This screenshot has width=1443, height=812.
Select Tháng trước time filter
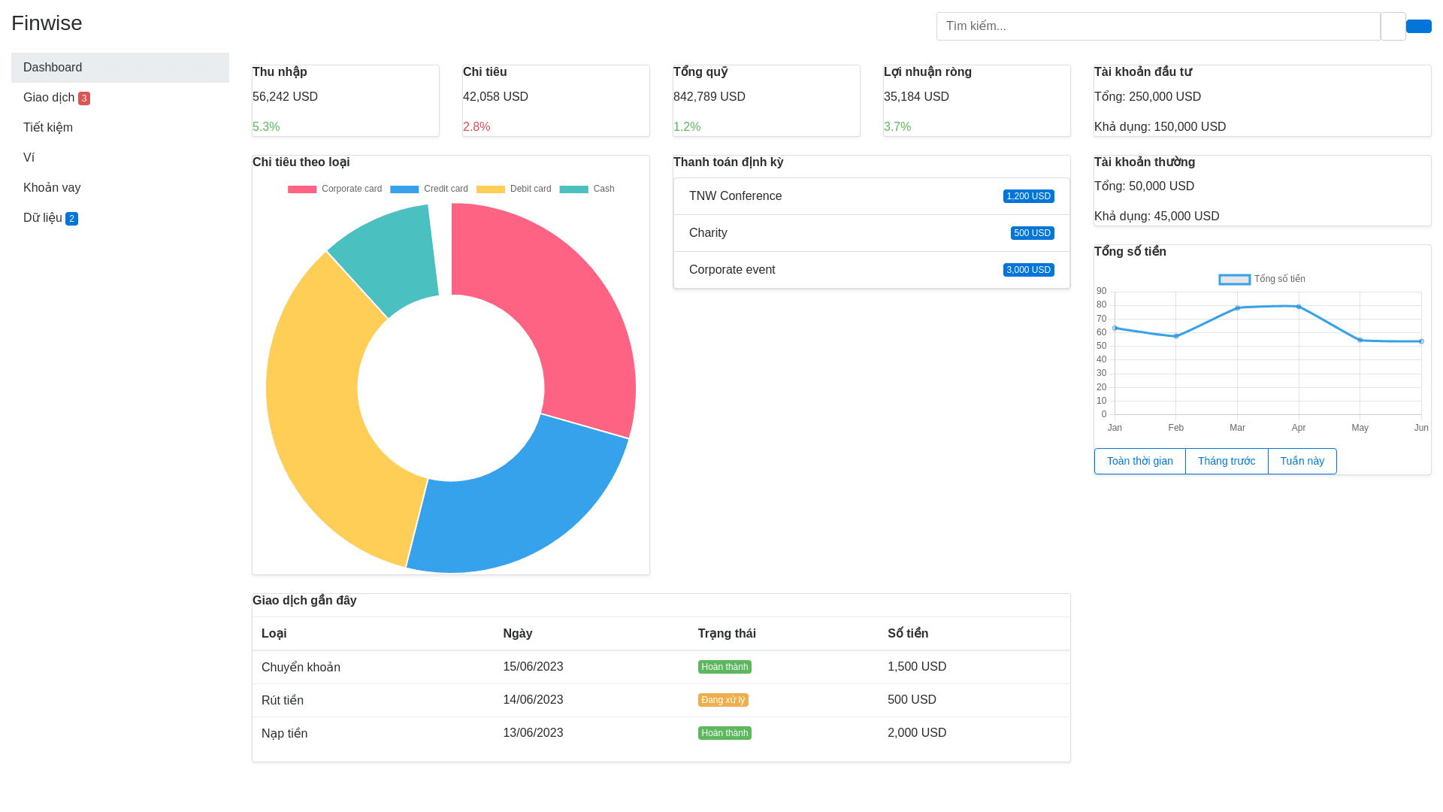pos(1226,461)
